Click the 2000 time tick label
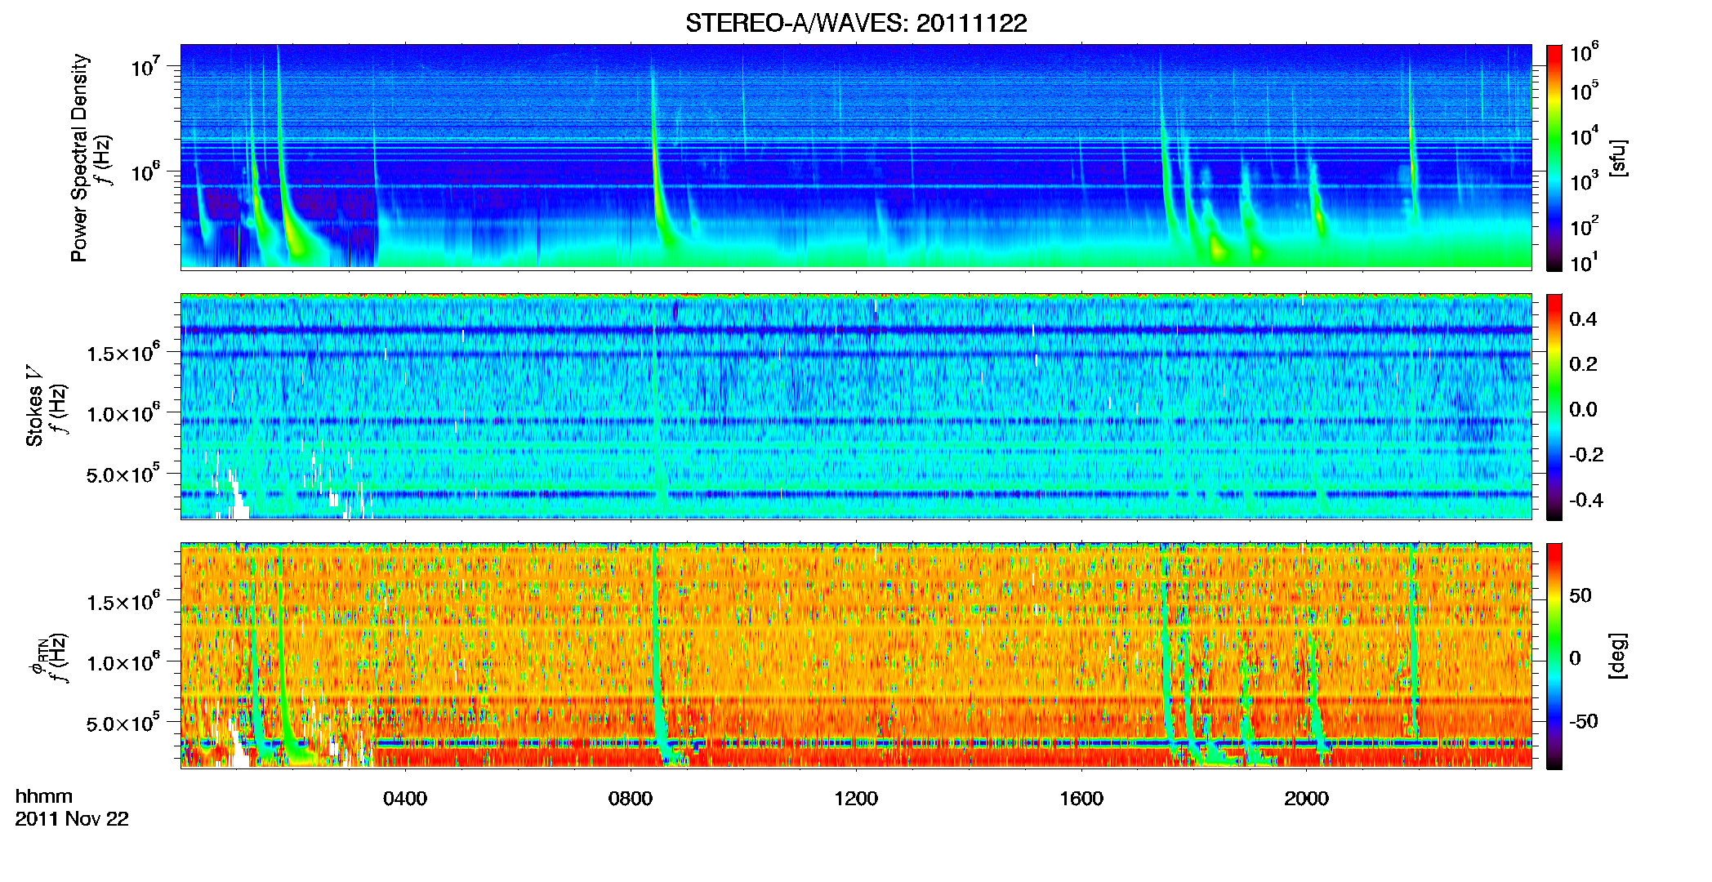Screen dimensions: 1712x882 coord(1307,799)
